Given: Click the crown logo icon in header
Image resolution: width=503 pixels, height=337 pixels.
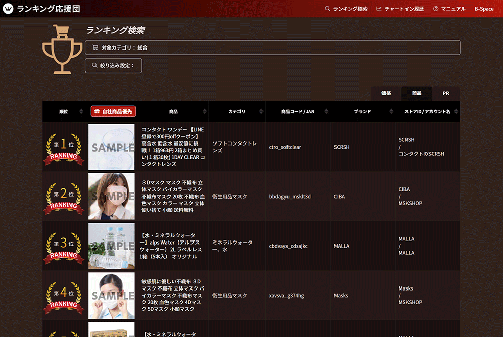Looking at the screenshot, I should pos(8,9).
